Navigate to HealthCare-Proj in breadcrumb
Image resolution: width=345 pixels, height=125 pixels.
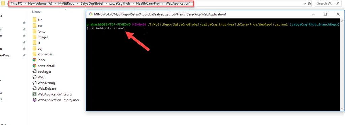[x=148, y=3]
